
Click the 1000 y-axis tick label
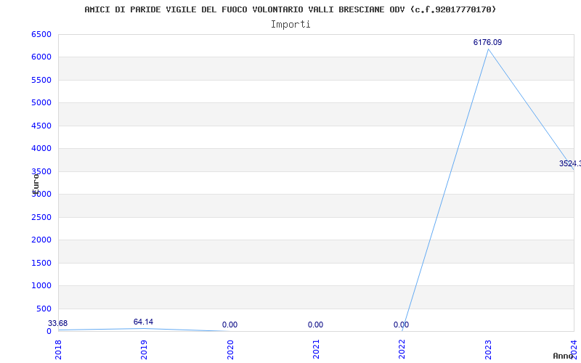click(x=41, y=285)
